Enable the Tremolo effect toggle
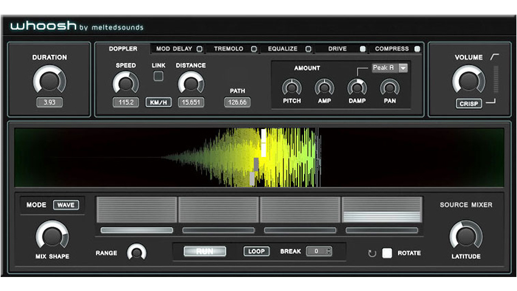Screen dimensions: 517x291 pyautogui.click(x=254, y=49)
